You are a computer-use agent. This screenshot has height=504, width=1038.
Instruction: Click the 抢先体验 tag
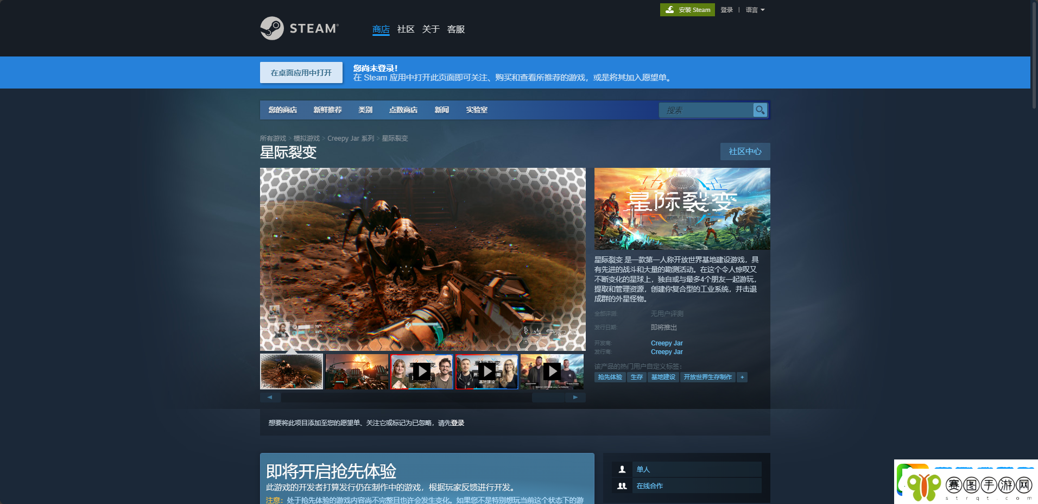pos(610,377)
